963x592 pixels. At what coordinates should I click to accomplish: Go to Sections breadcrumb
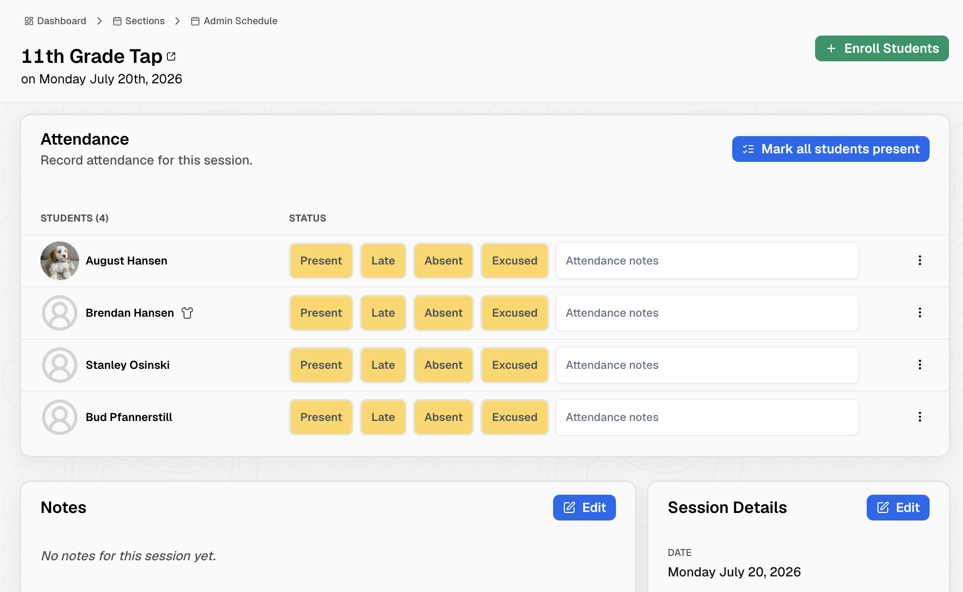(139, 21)
